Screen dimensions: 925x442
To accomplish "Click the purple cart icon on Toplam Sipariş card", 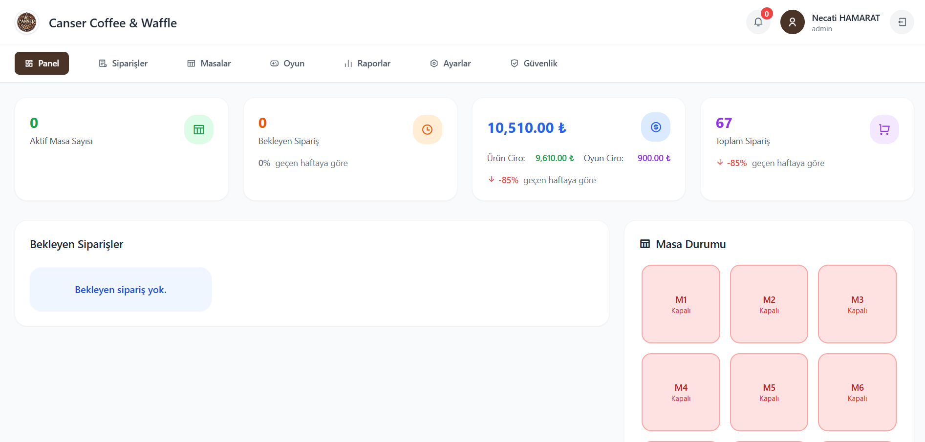I will pyautogui.click(x=884, y=129).
